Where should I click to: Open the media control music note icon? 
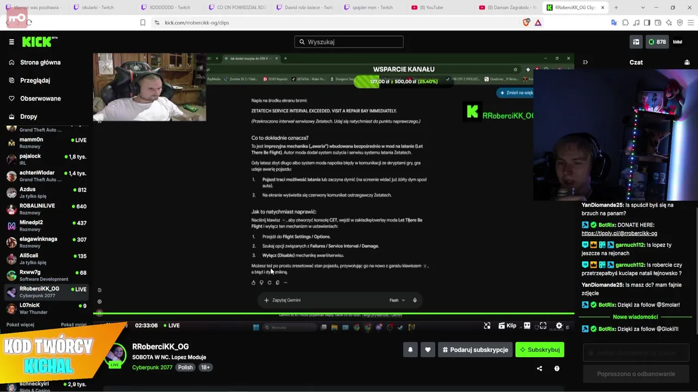point(636,23)
